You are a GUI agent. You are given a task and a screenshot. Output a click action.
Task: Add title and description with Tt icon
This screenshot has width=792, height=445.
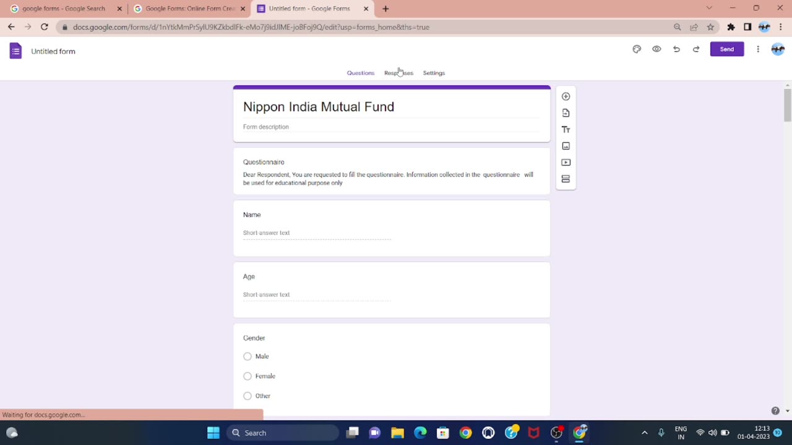[x=566, y=130]
